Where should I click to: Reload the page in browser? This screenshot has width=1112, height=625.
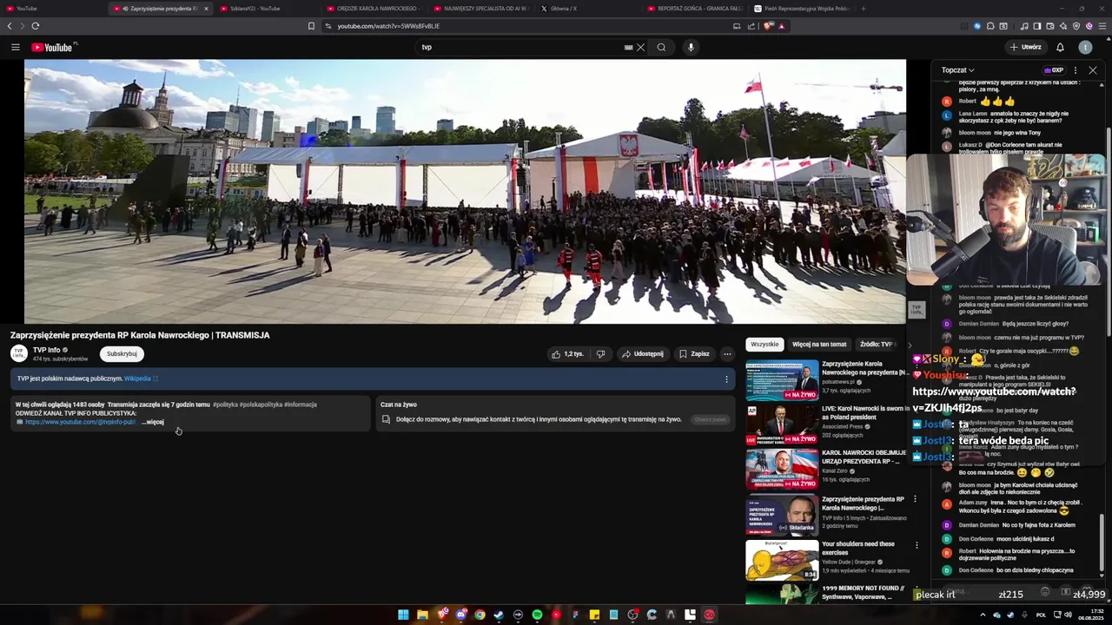[x=35, y=26]
